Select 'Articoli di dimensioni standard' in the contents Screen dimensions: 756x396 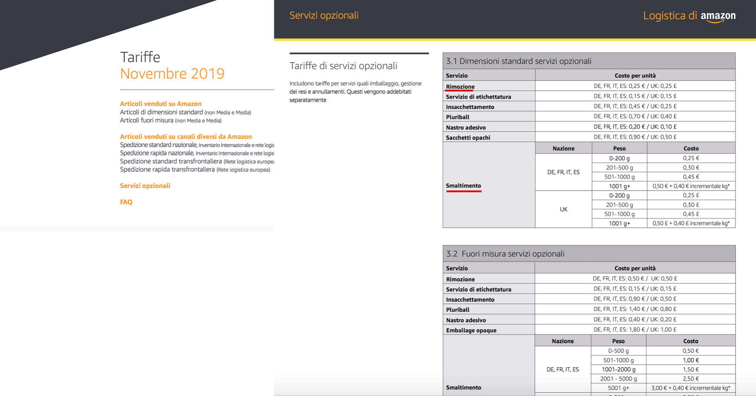pyautogui.click(x=161, y=112)
